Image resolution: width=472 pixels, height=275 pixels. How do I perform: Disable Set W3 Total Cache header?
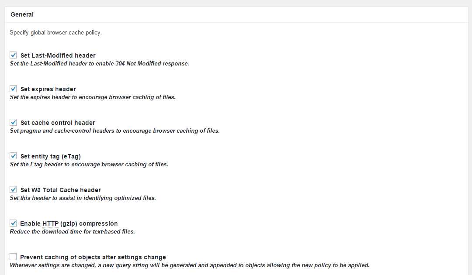[x=13, y=189]
